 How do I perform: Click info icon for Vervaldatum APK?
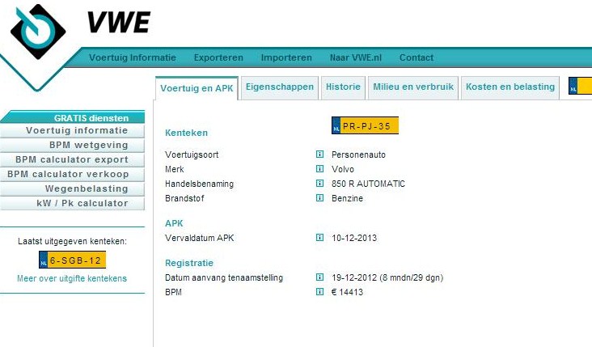319,238
